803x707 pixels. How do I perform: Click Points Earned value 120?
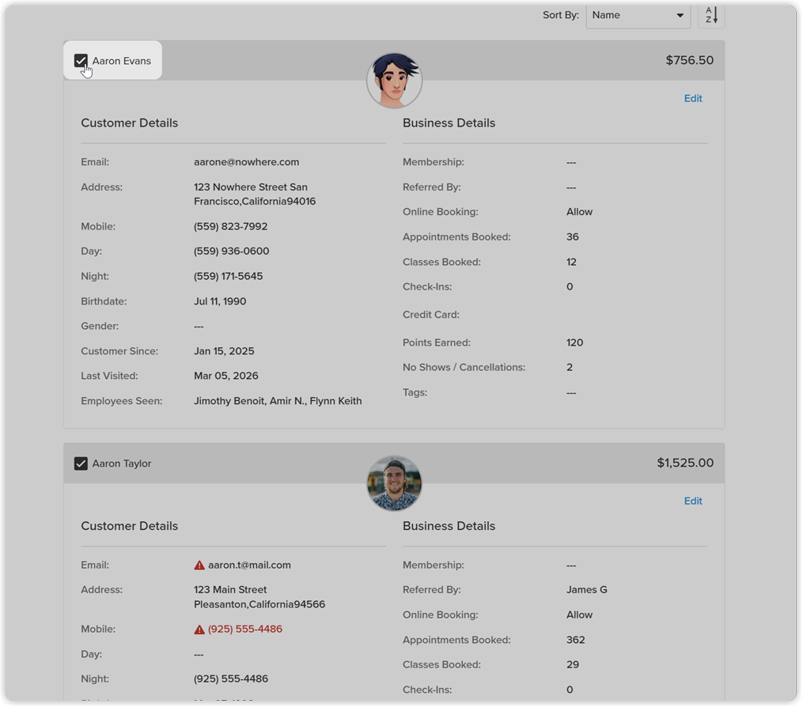574,343
